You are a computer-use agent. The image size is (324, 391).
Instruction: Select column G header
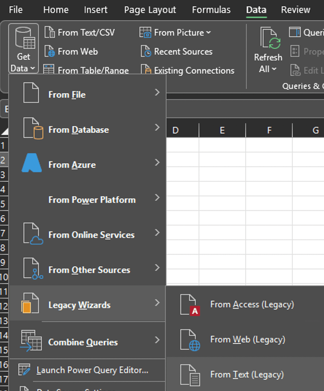click(309, 130)
